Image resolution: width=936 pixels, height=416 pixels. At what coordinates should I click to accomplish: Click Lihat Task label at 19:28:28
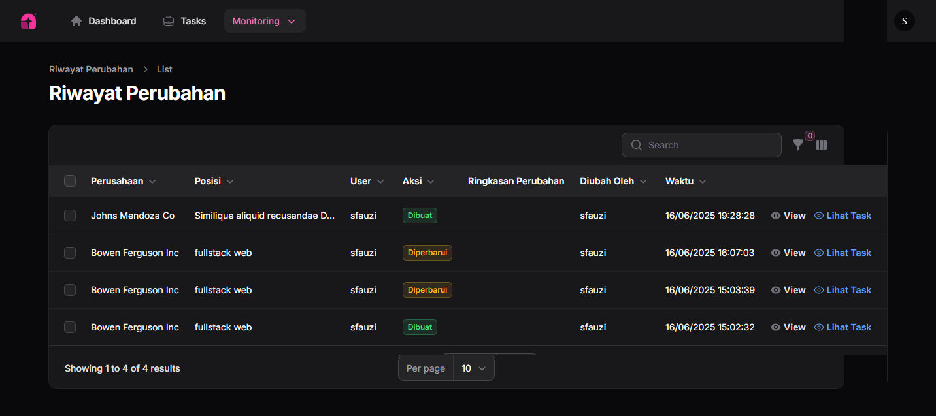pos(849,216)
